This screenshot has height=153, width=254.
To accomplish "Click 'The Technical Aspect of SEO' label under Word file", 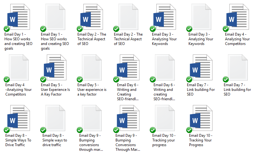I will [92, 39].
